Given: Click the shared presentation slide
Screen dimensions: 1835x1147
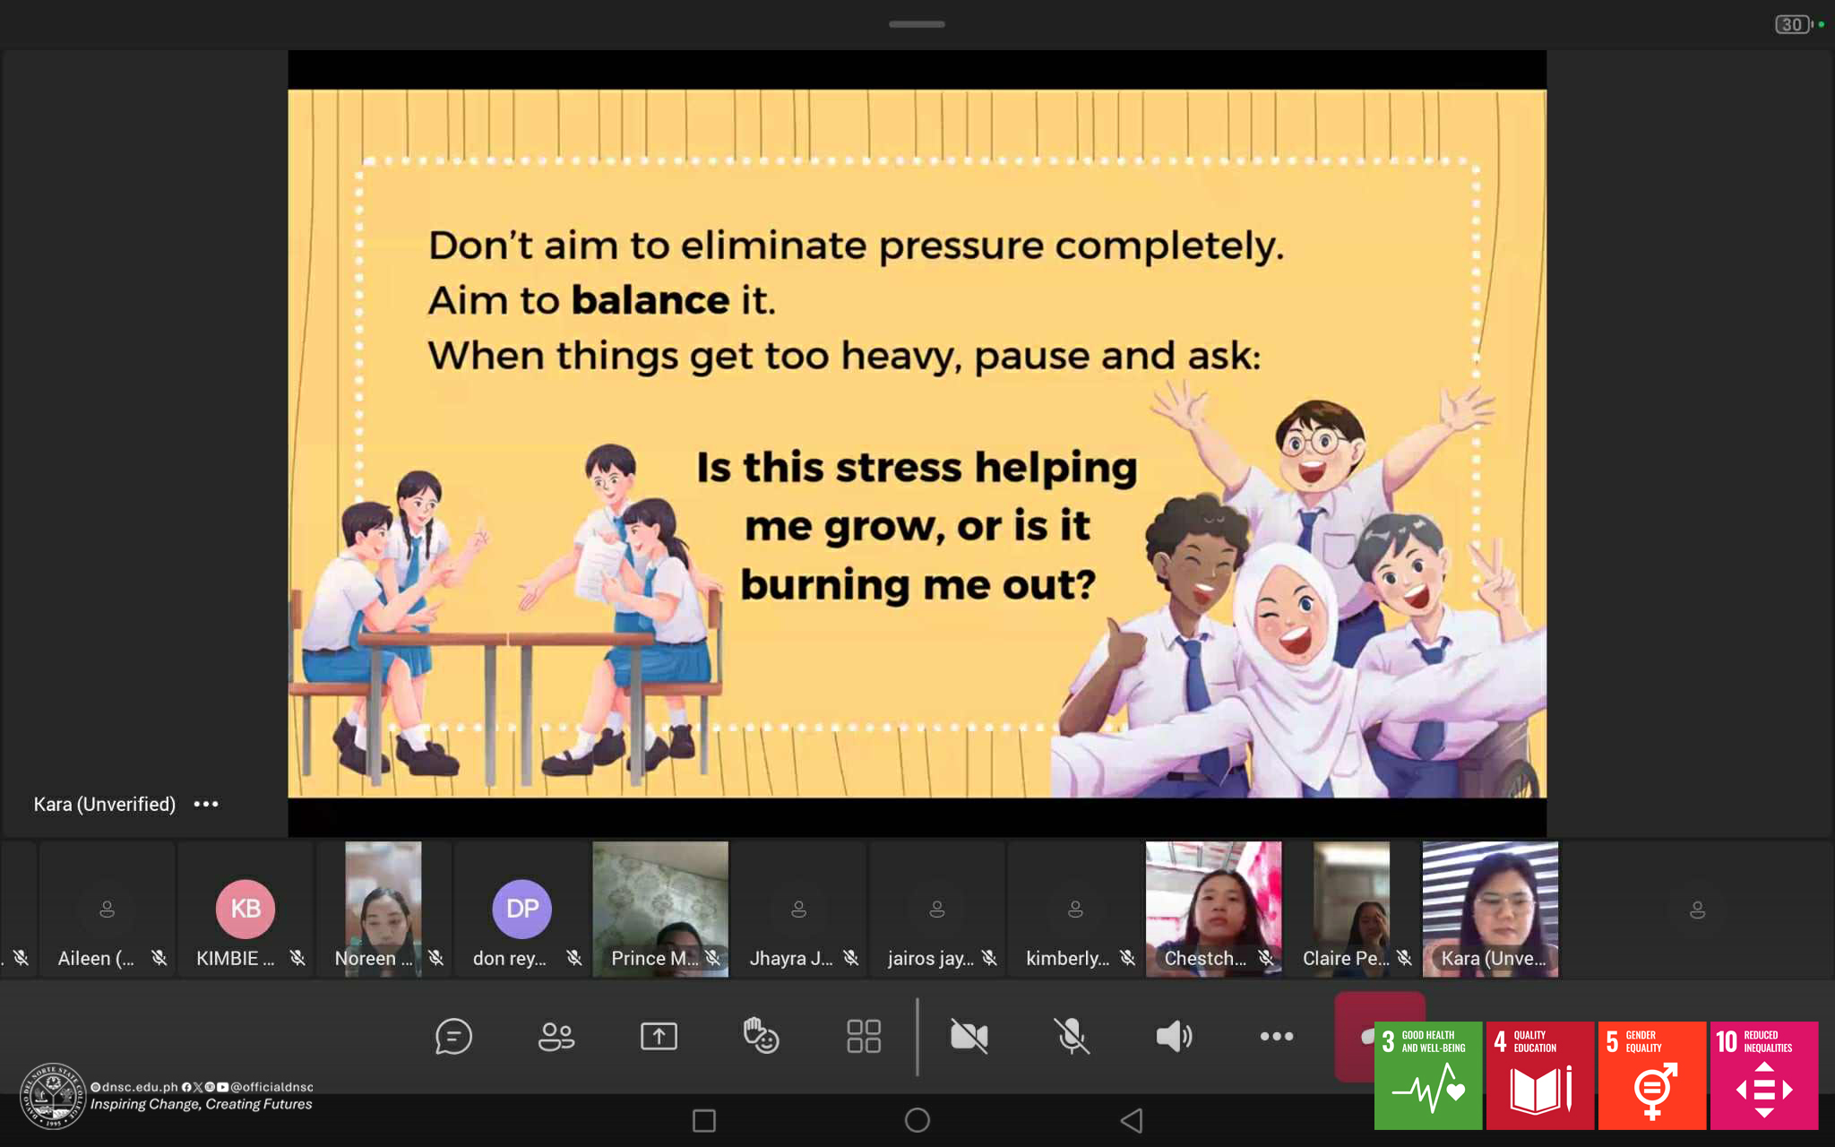Looking at the screenshot, I should click(917, 443).
